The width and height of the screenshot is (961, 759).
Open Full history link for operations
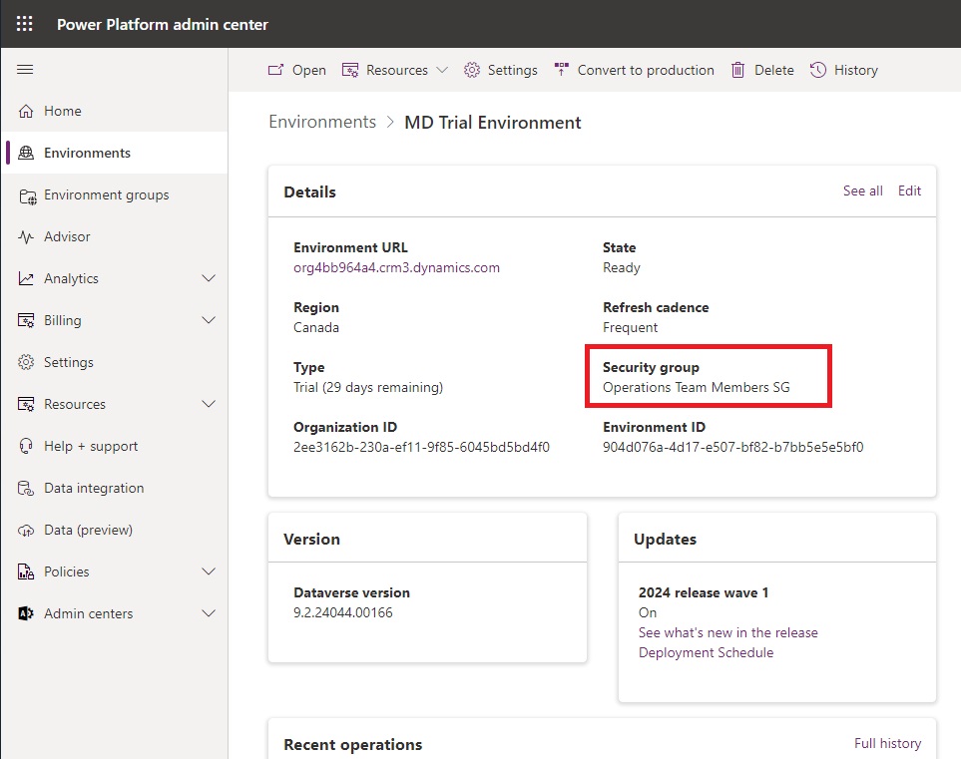[x=887, y=743]
